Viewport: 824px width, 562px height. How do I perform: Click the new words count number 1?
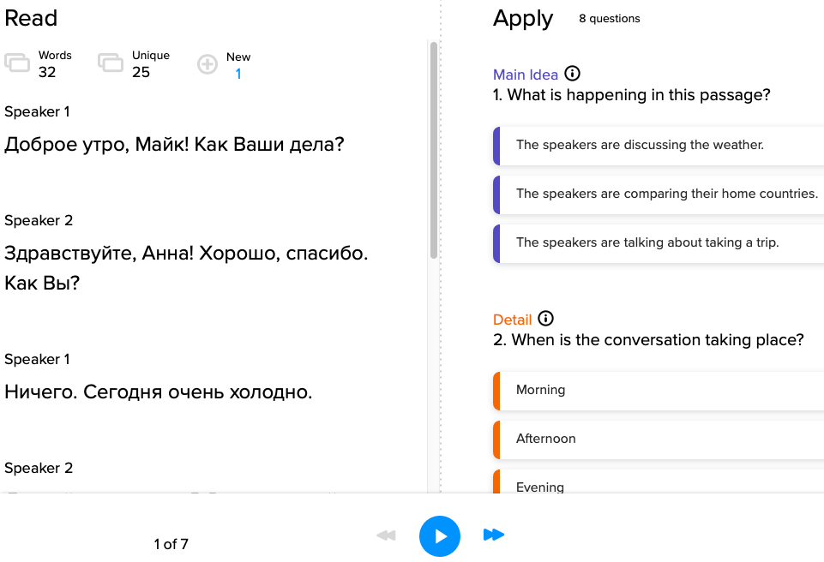tap(238, 74)
